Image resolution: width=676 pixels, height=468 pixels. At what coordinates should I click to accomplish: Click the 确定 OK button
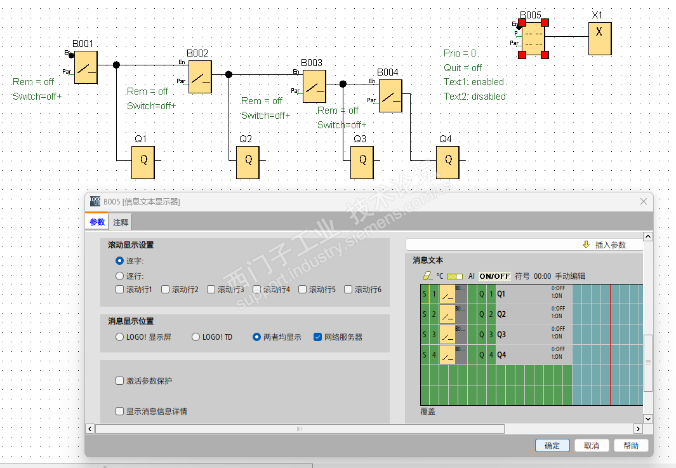click(x=552, y=446)
